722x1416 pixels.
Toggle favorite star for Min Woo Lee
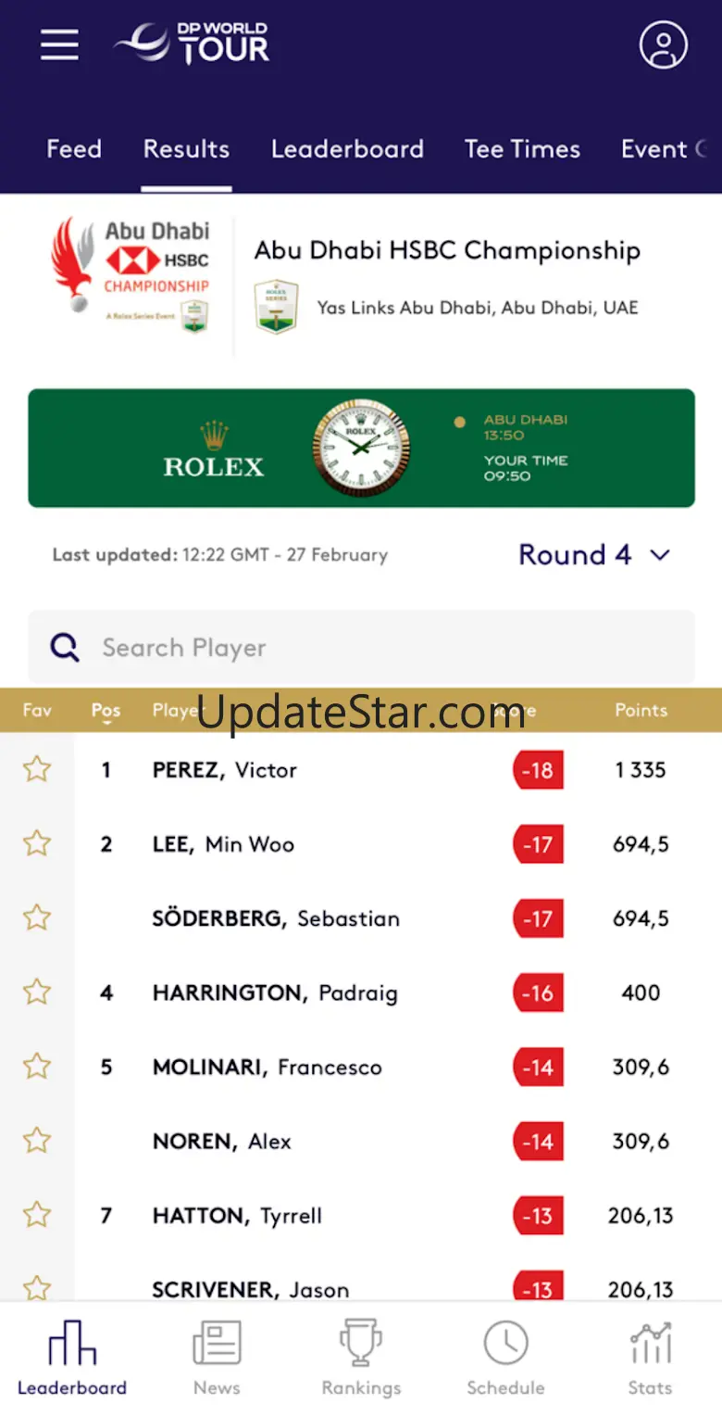(x=37, y=843)
